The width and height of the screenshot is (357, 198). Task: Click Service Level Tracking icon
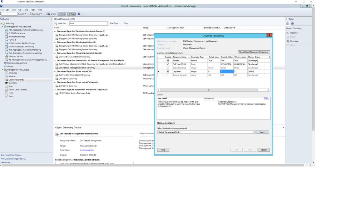pyautogui.click(x=6, y=90)
